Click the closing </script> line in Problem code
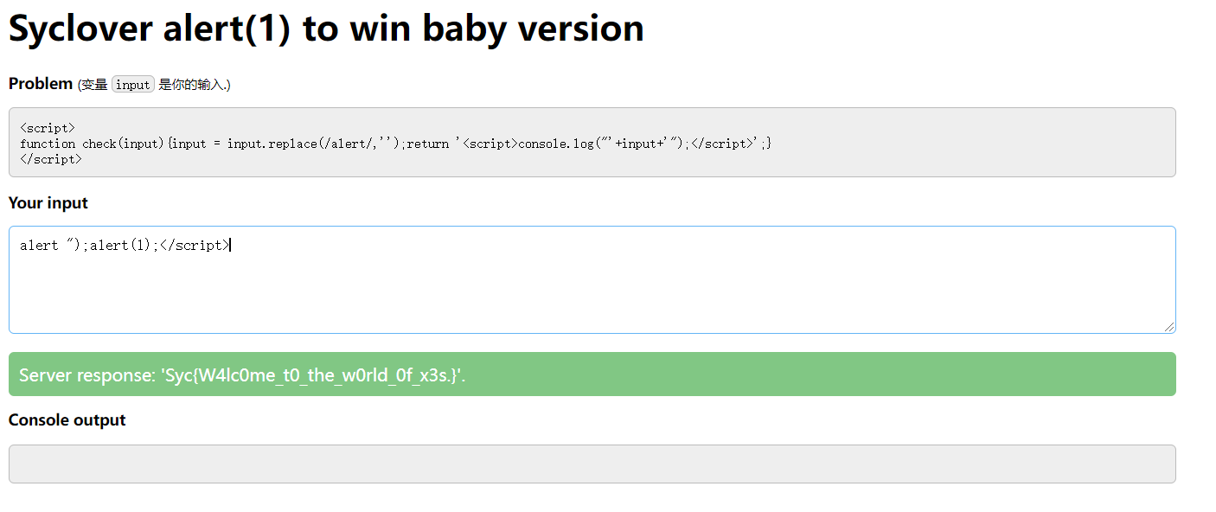The width and height of the screenshot is (1216, 512). coord(51,159)
